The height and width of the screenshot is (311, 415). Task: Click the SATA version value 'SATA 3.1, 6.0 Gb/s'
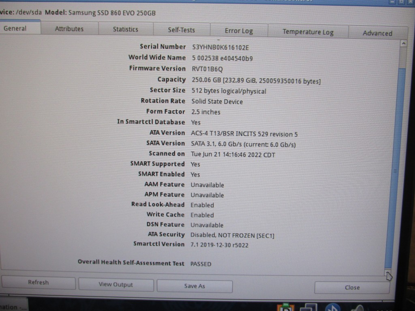[216, 144]
